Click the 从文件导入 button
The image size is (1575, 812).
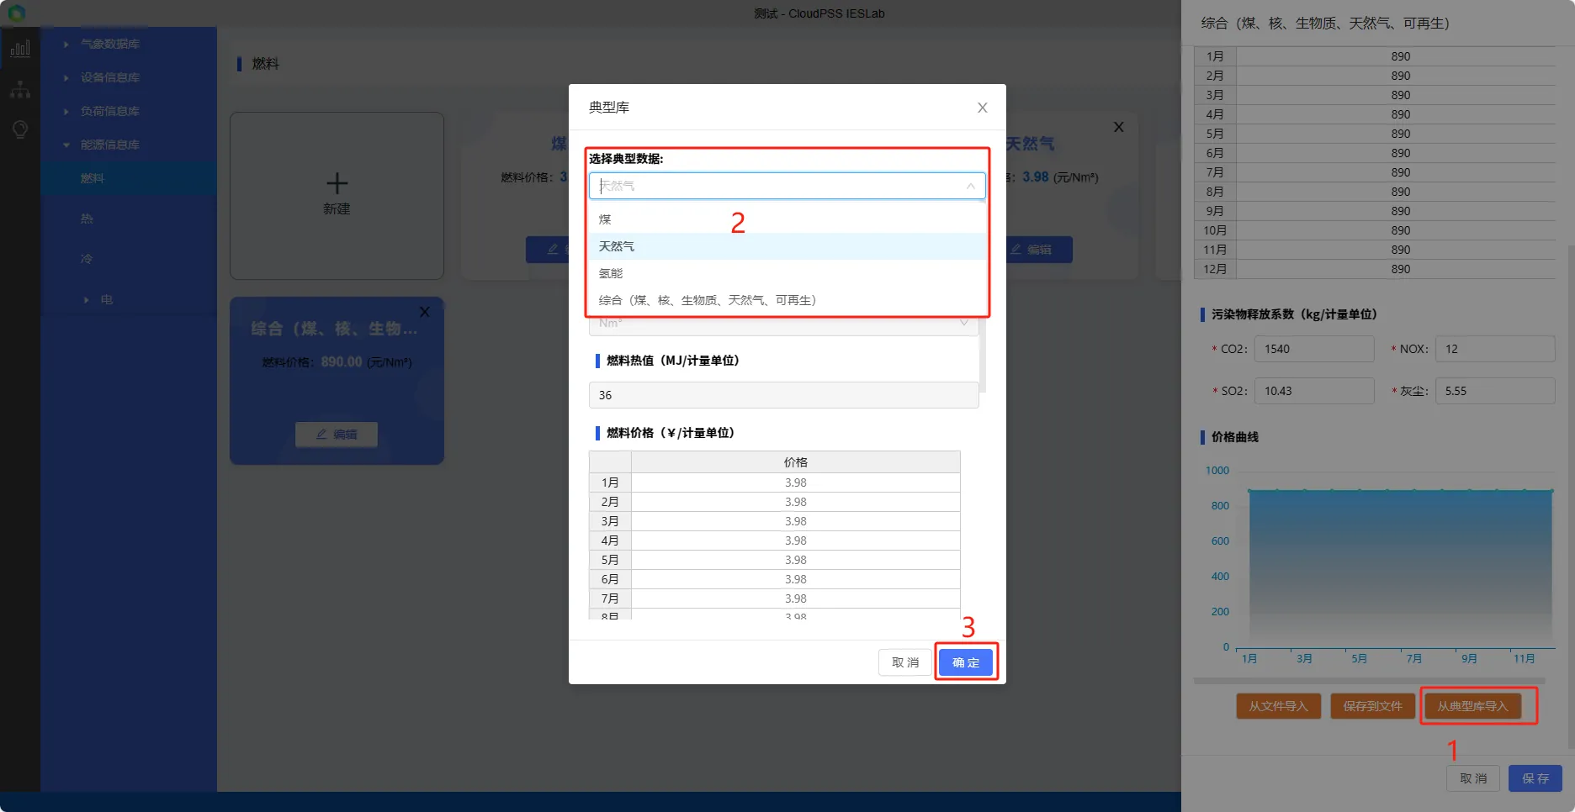click(x=1278, y=706)
